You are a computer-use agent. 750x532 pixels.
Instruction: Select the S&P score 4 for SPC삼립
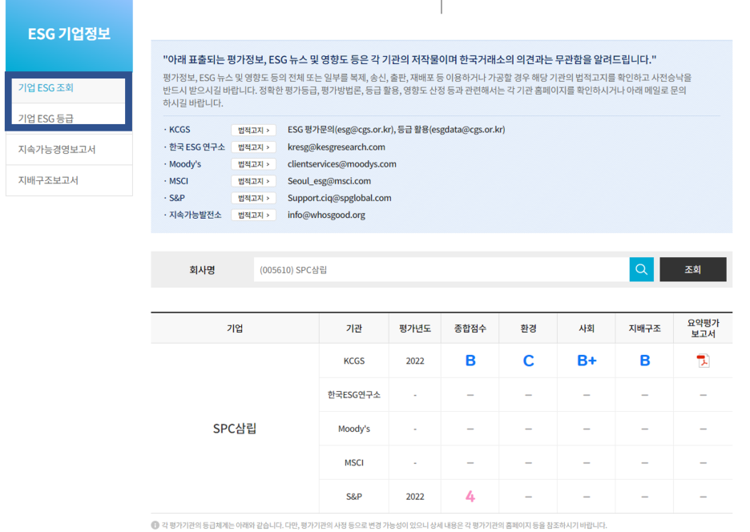[x=470, y=497]
